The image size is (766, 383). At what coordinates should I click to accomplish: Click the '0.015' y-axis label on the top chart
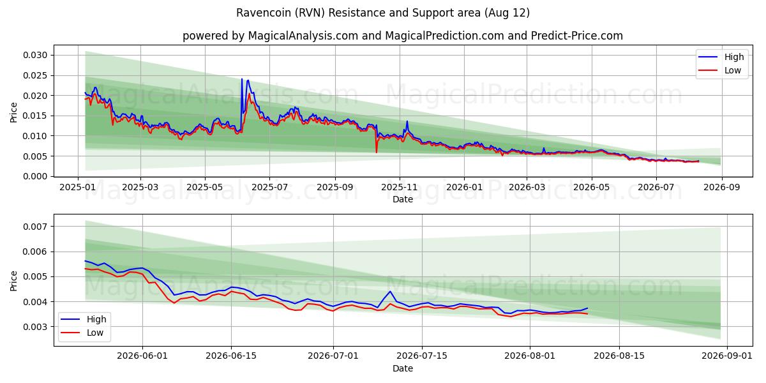(x=36, y=116)
